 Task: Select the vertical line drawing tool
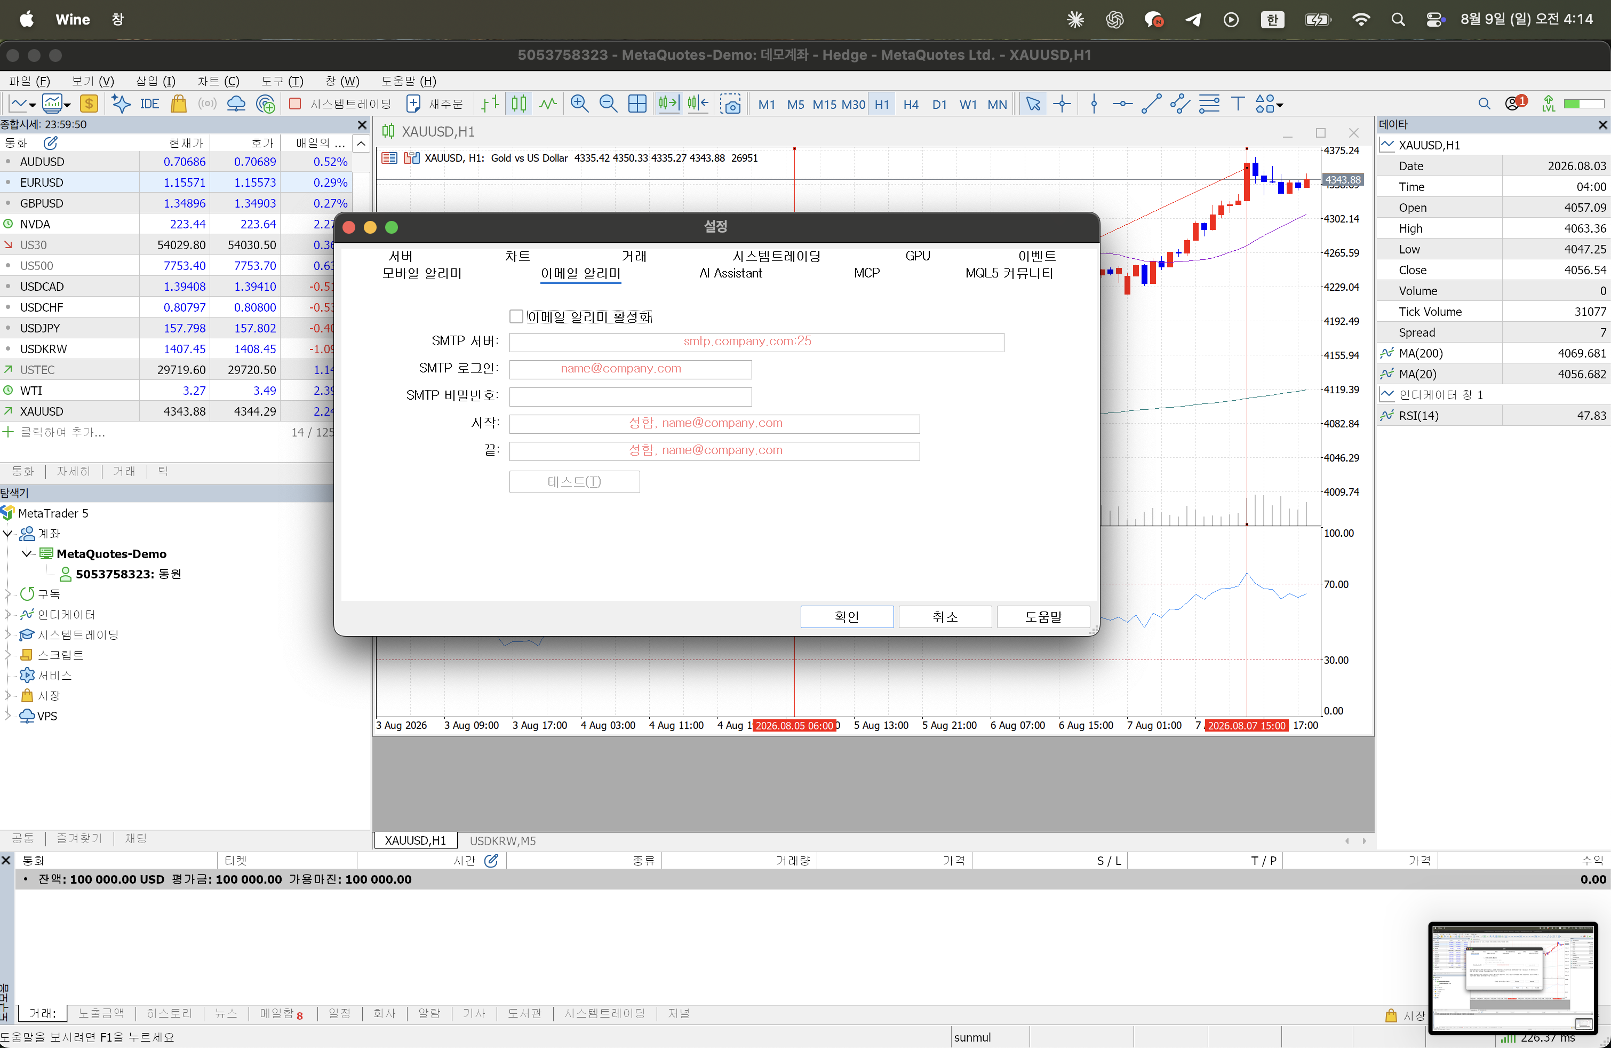1094,104
